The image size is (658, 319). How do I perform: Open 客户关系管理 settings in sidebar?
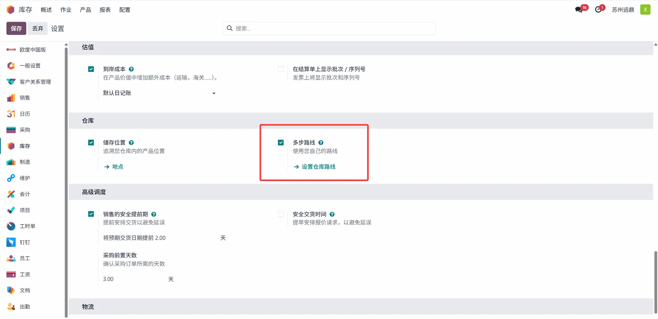pyautogui.click(x=35, y=82)
